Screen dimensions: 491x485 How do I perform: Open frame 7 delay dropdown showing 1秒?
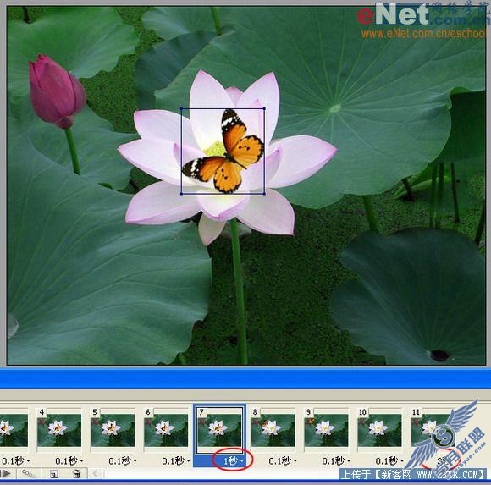pyautogui.click(x=233, y=461)
